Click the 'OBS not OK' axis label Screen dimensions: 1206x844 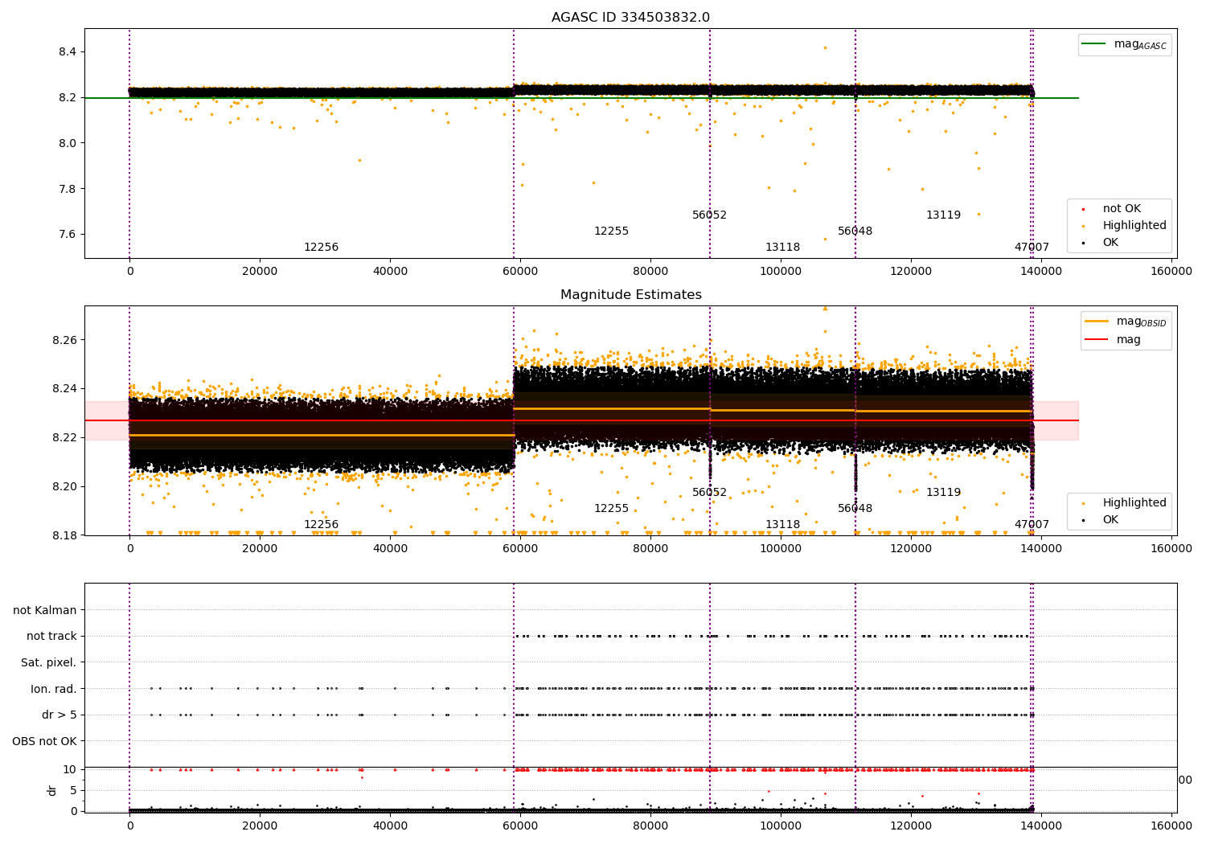[45, 741]
